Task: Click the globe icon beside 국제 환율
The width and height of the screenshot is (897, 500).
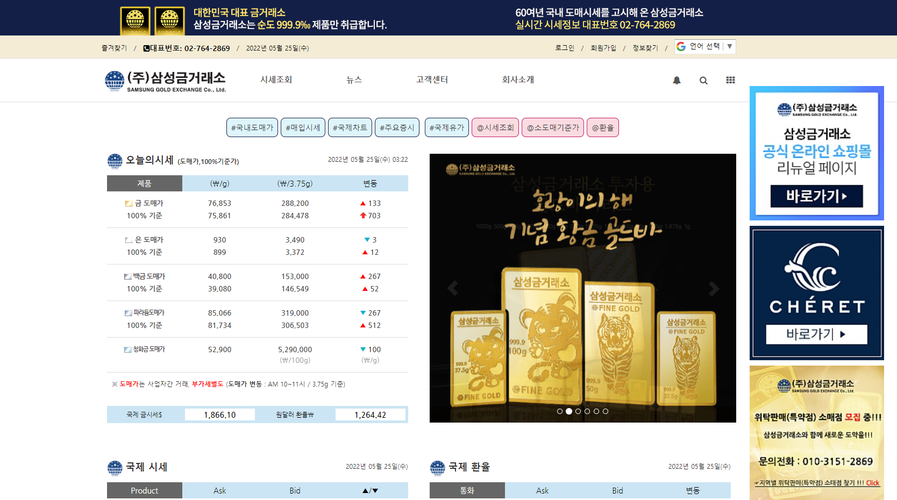Action: point(437,468)
